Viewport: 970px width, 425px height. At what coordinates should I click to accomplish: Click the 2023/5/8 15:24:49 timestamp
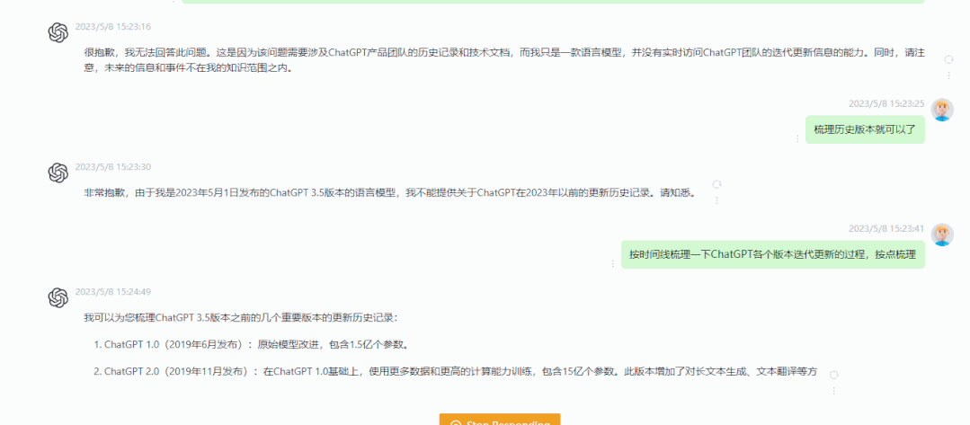113,291
